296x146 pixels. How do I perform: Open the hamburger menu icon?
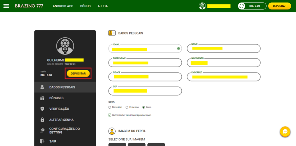coord(6,6)
